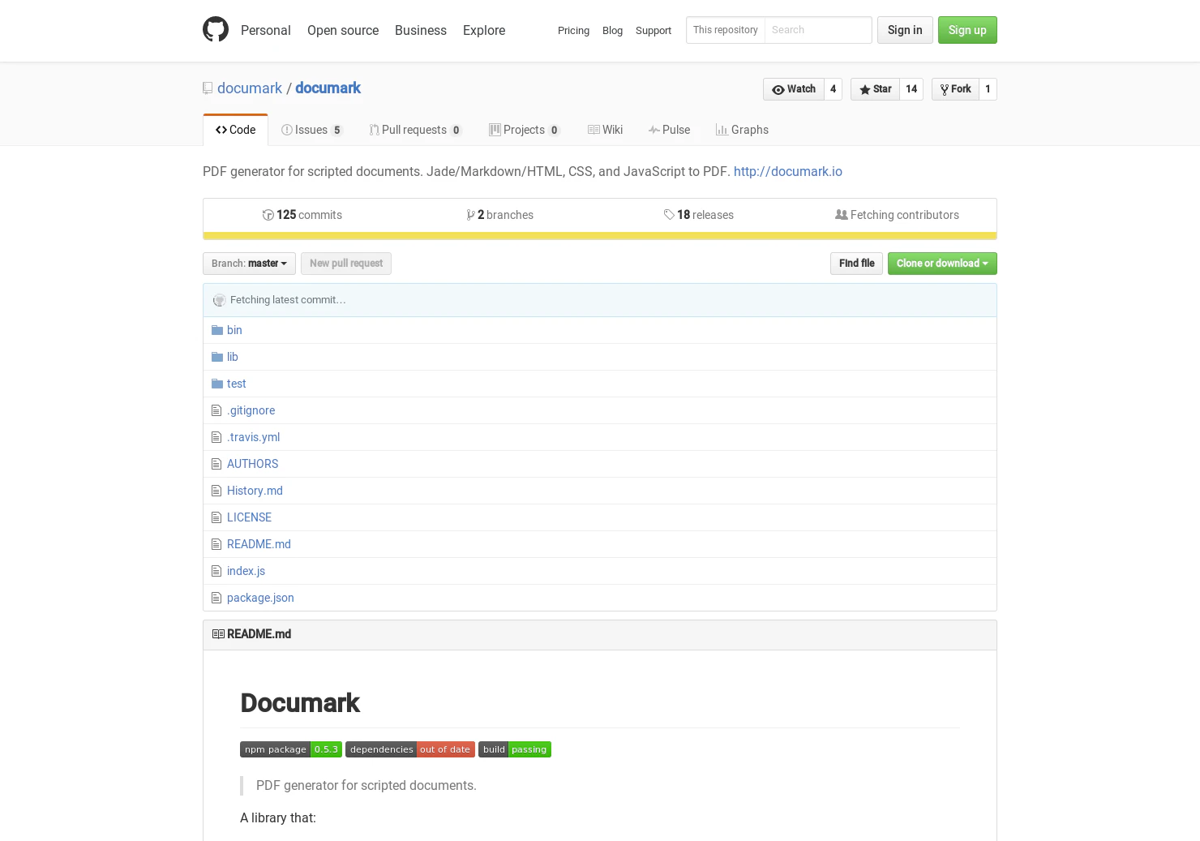The image size is (1200, 841).
Task: Expand the Clone or download dropdown
Action: tap(941, 263)
